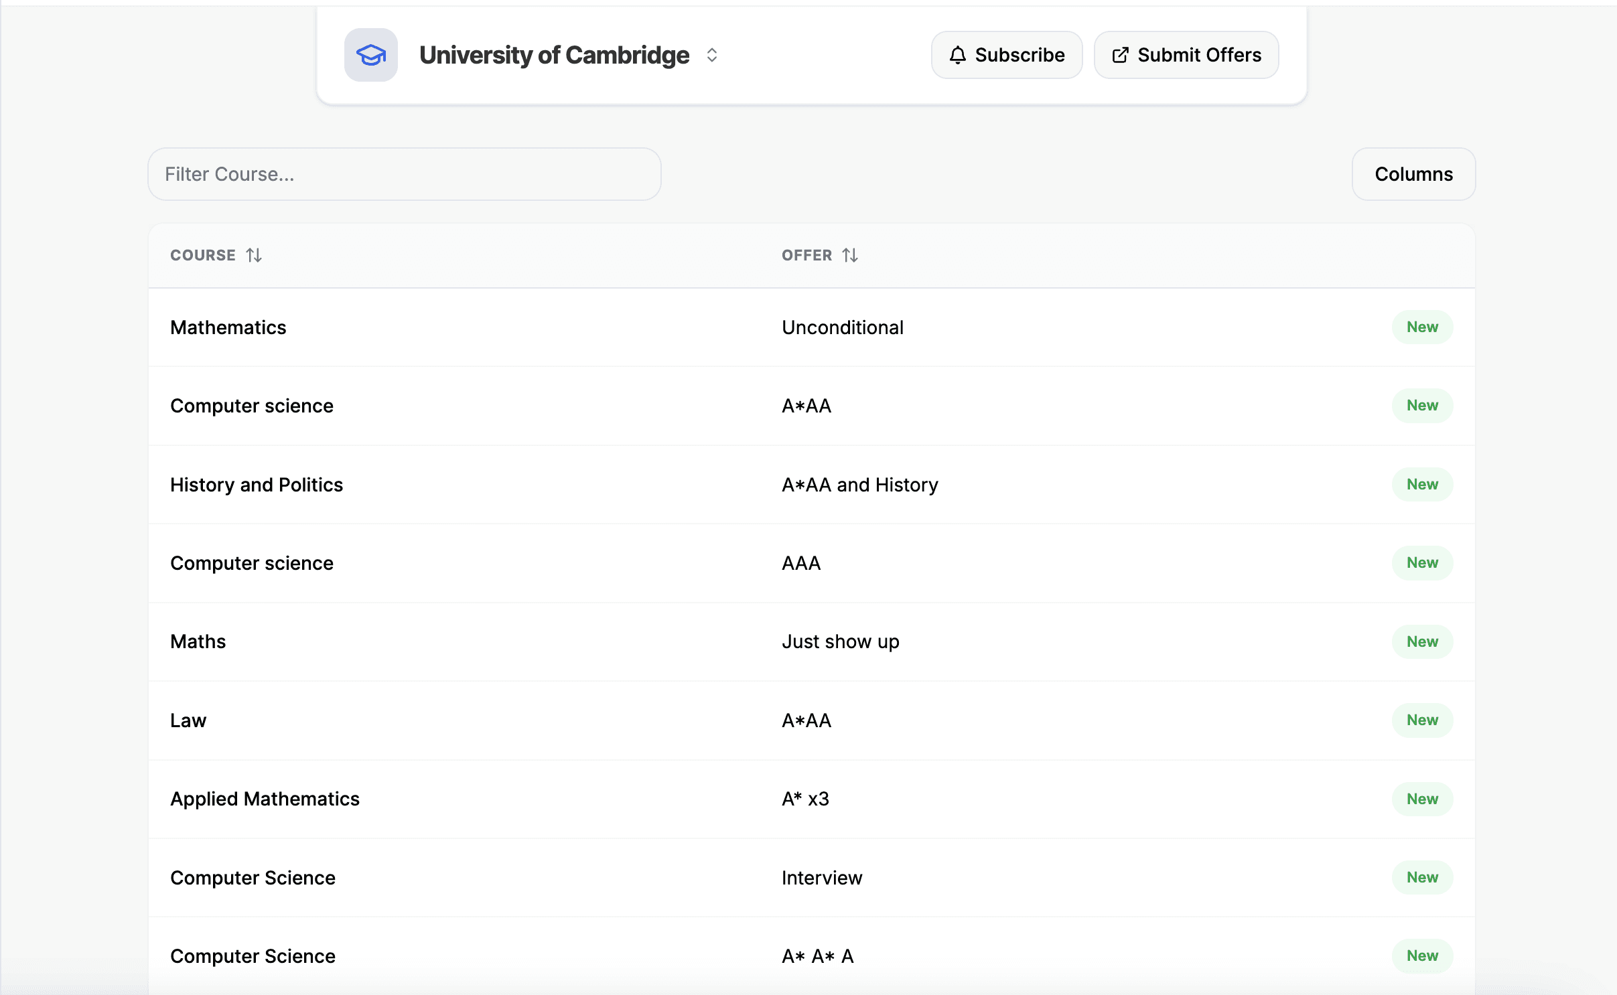Viewport: 1617px width, 995px height.
Task: Select the Applied Mathematics course row
Action: point(265,799)
